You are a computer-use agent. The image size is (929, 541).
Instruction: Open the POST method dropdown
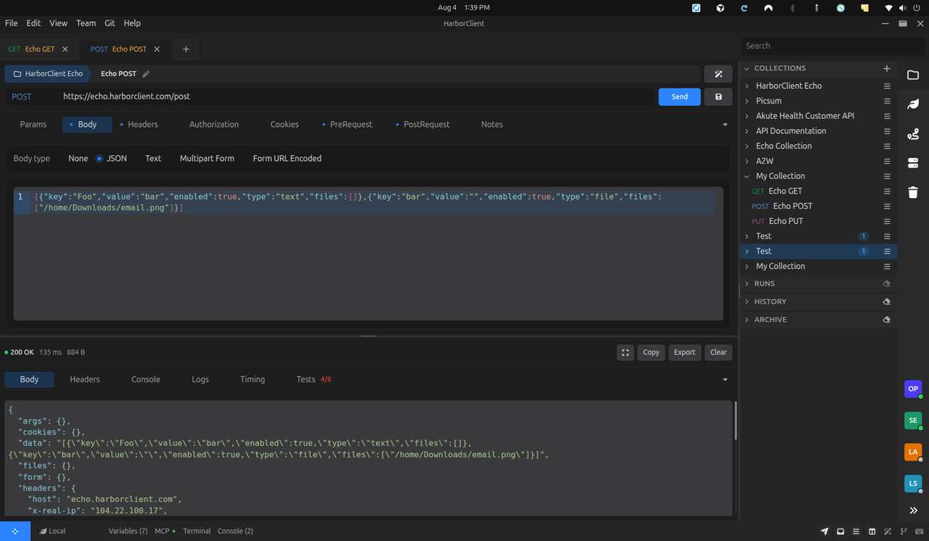(x=30, y=96)
